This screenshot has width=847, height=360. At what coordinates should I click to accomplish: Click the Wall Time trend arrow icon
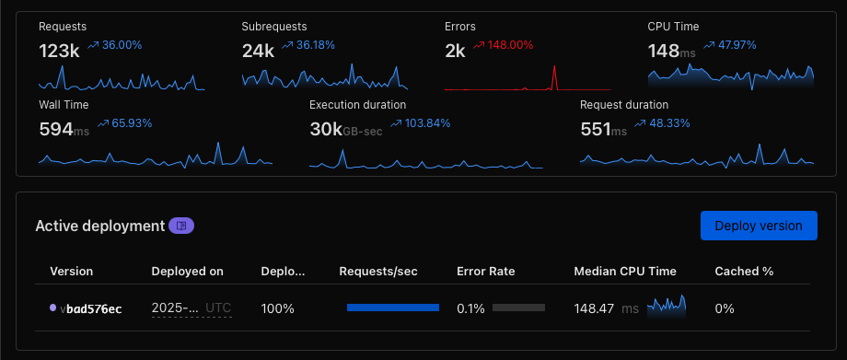(103, 123)
